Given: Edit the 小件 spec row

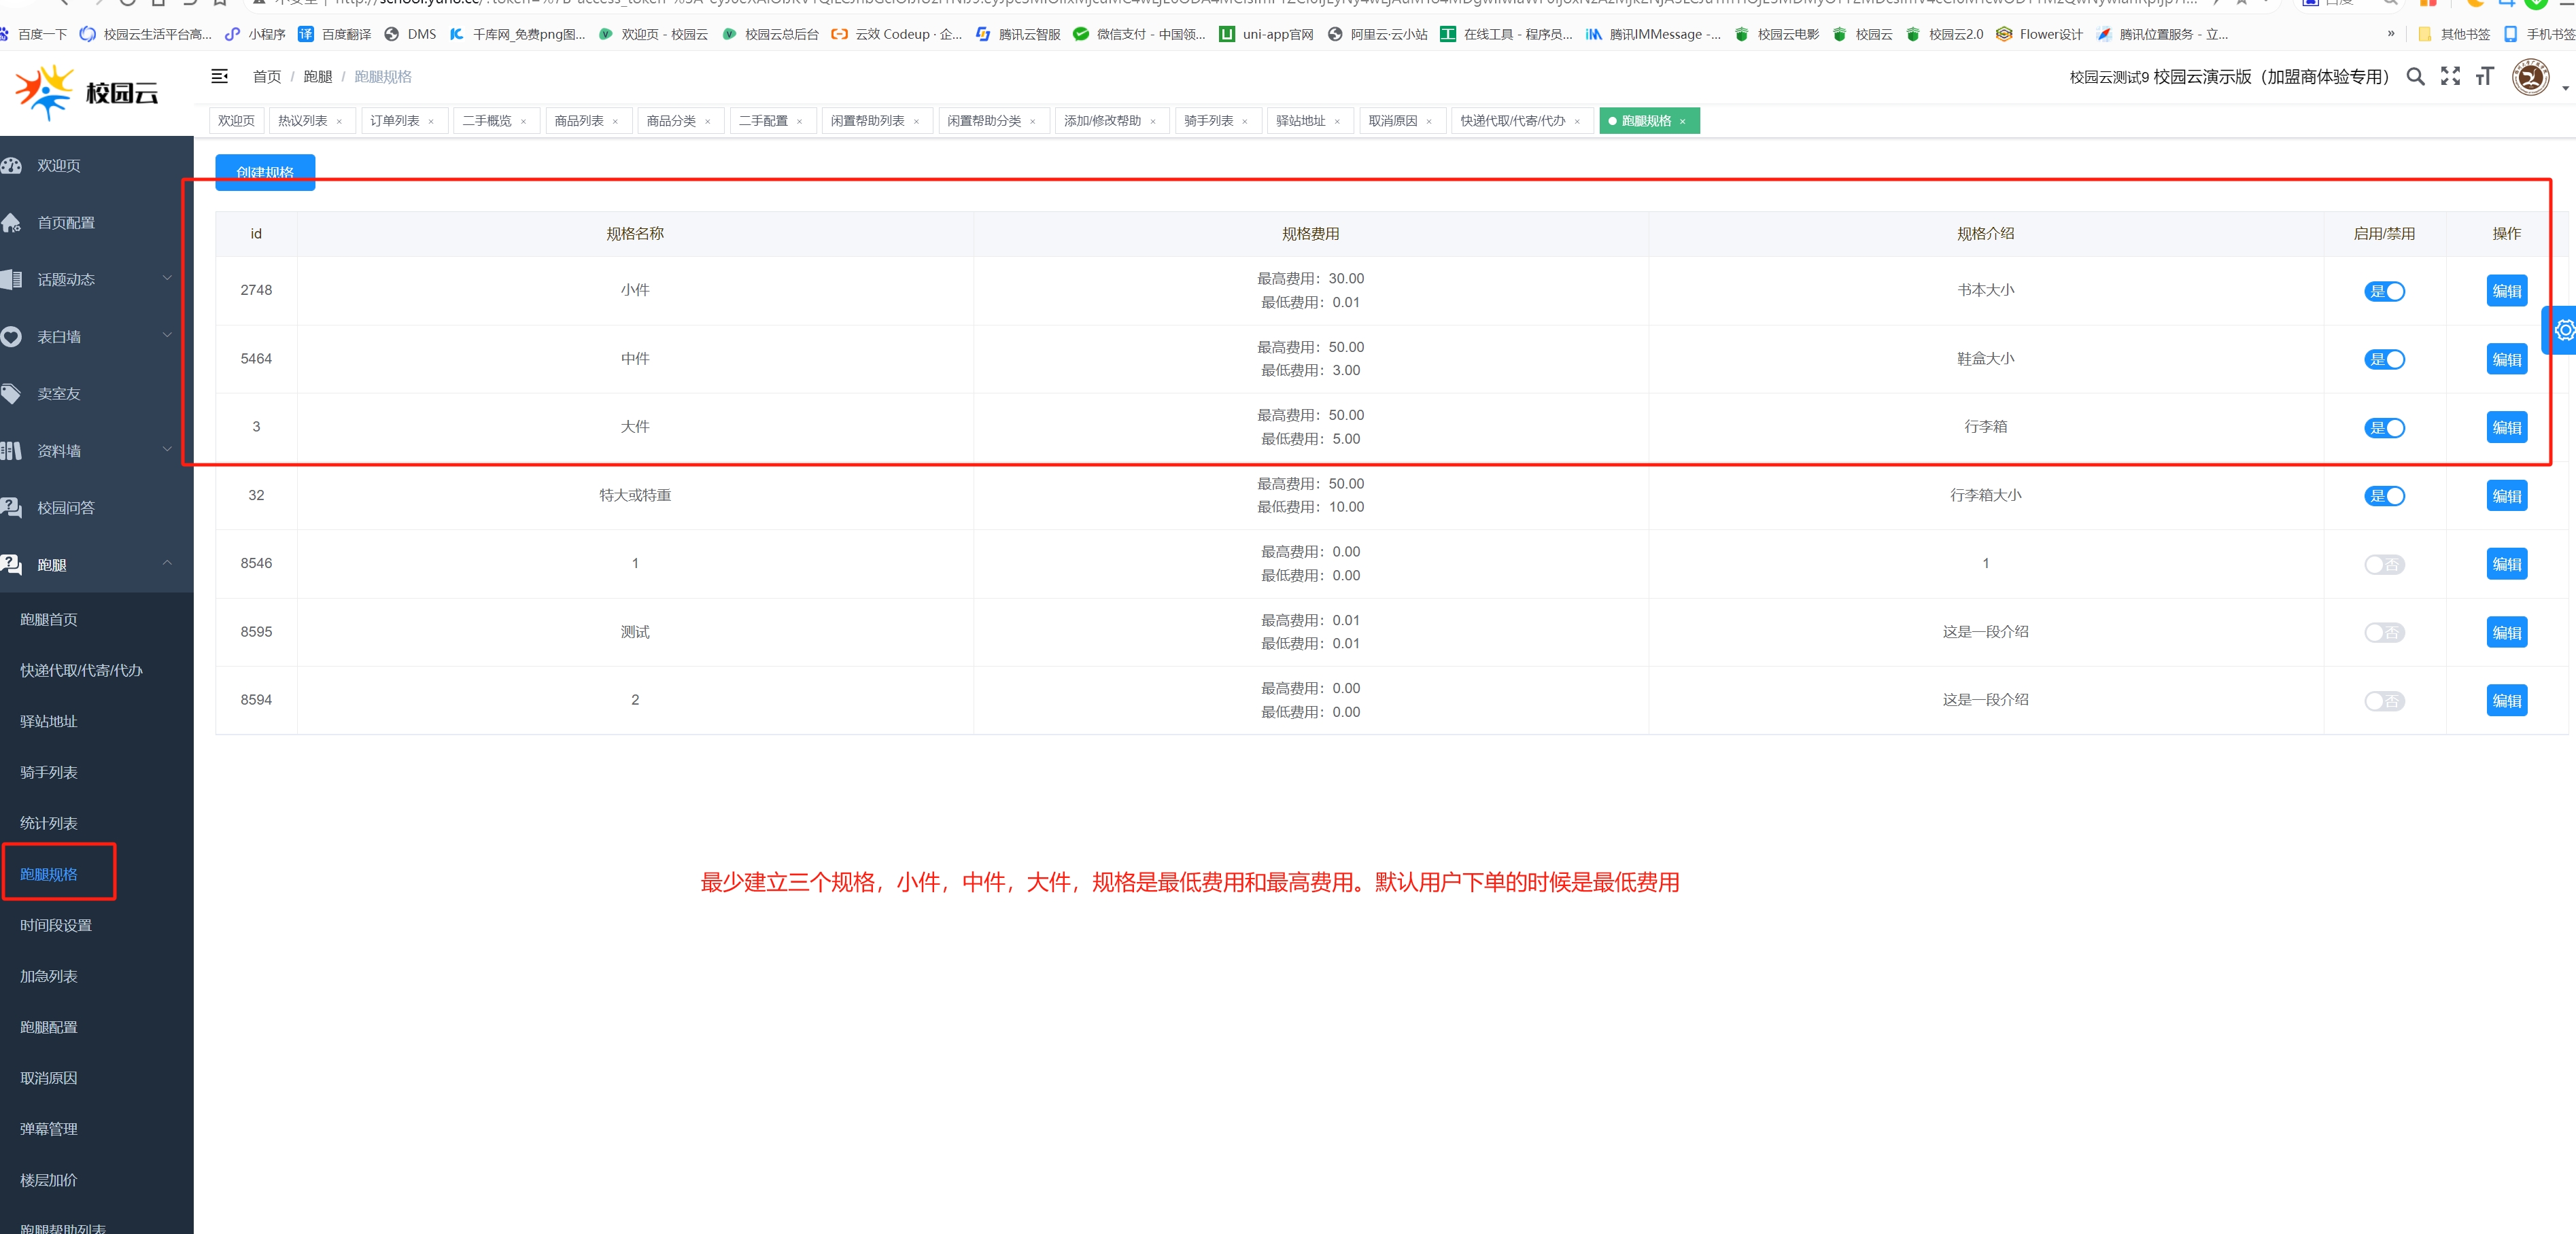Looking at the screenshot, I should point(2506,291).
